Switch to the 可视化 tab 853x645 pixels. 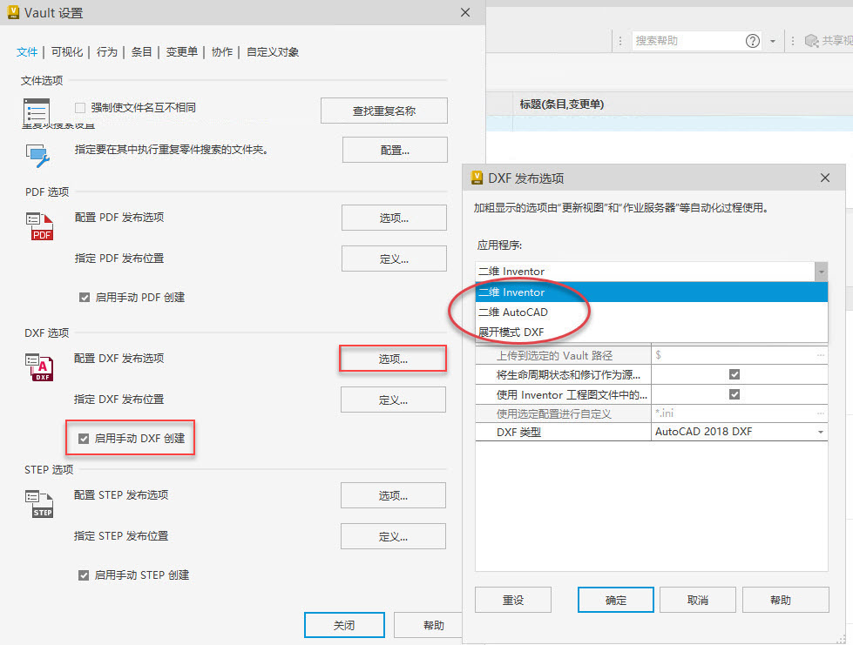click(x=67, y=51)
